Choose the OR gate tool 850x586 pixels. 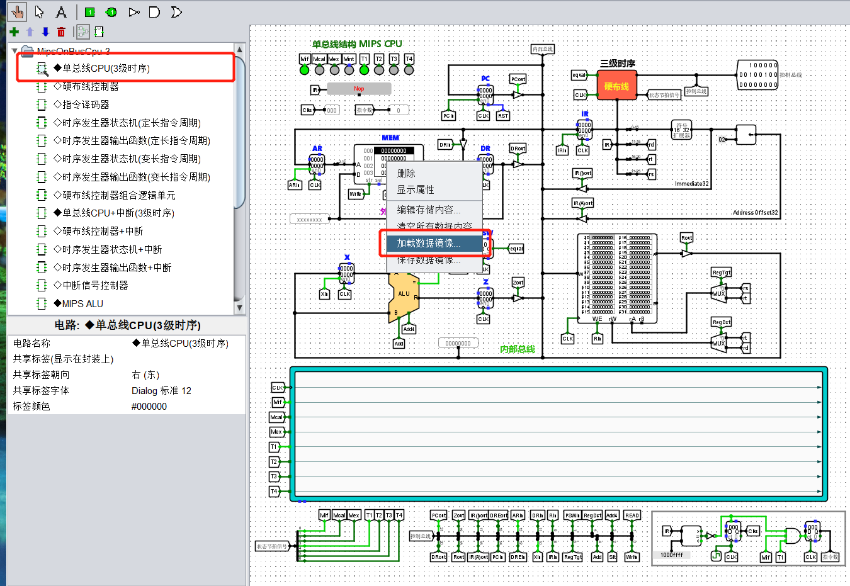point(176,12)
